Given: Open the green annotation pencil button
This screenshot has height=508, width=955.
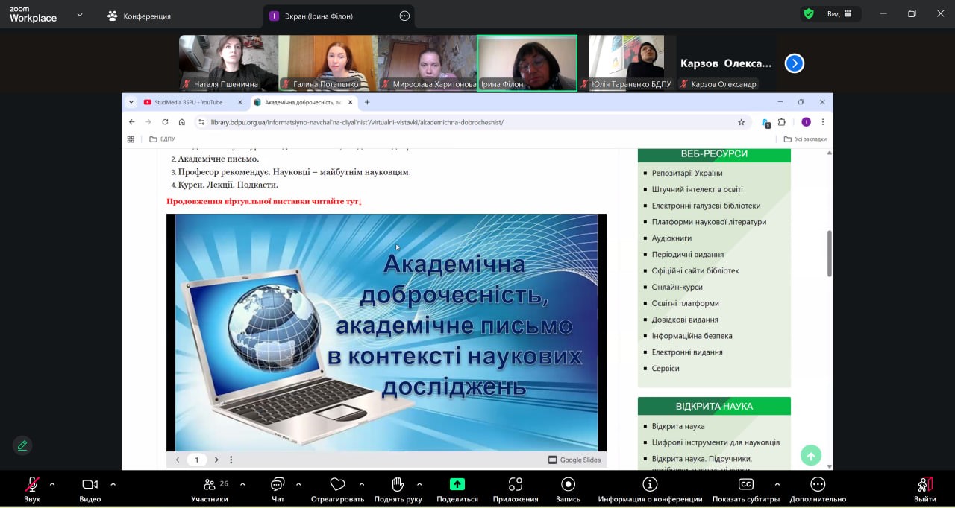Looking at the screenshot, I should tap(22, 445).
